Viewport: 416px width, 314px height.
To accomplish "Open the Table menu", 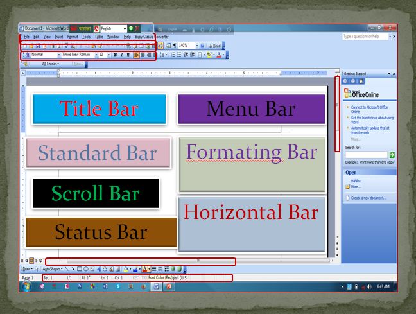I will (x=99, y=37).
